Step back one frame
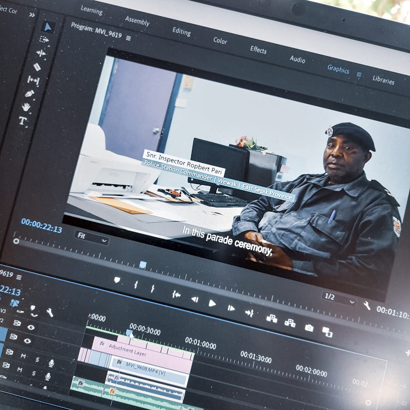The width and height of the screenshot is (410, 410). tap(195, 299)
